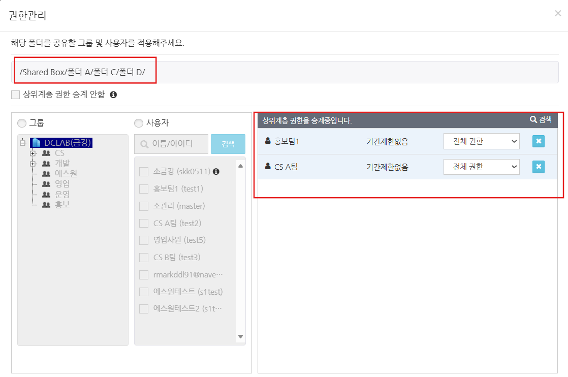The width and height of the screenshot is (568, 377).
Task: Check the 영업사원 (test5) checkbox
Action: 144,240
